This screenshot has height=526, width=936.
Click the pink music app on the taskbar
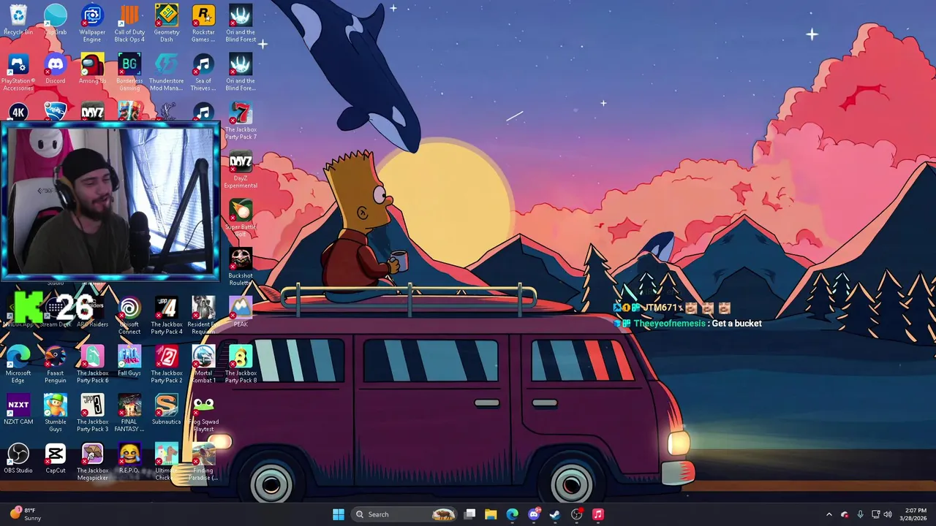[598, 514]
